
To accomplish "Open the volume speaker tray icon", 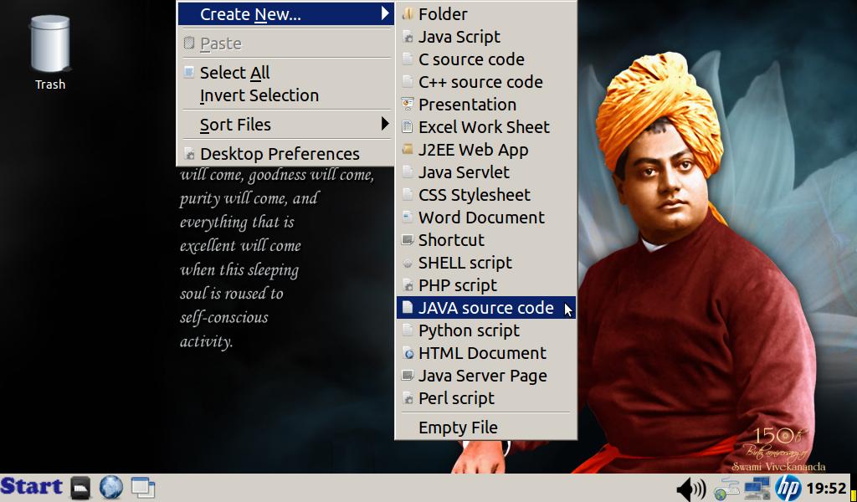I will coord(690,489).
